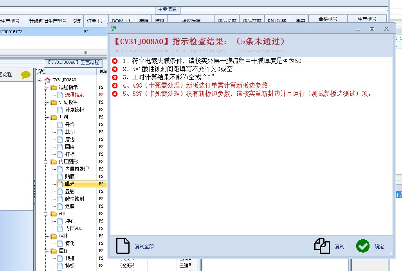Viewport: 402px width, 271px height.
Task: Collapse the 内层图形 folder node
Action: pyautogui.click(x=46, y=162)
